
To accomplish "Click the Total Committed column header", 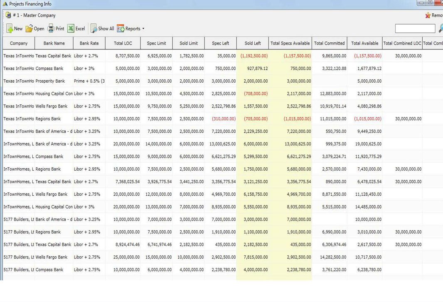I will [329, 43].
